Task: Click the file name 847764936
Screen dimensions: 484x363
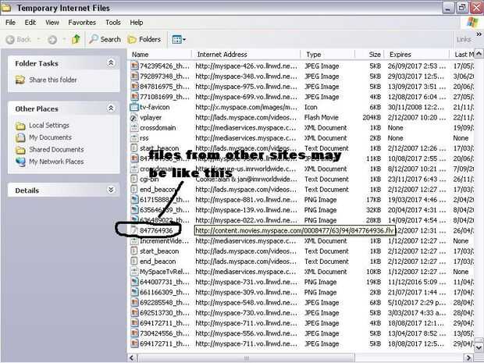Action: 156,230
